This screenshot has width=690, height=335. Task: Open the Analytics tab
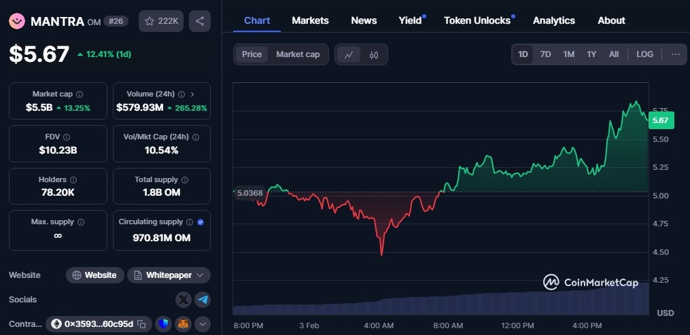pos(554,20)
